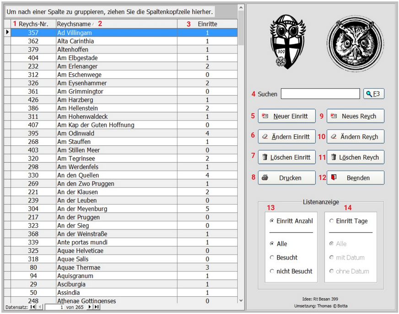Screen dimensions: 399x314
Task: Select the Am Hohenwaldeck row
Action: [124, 117]
